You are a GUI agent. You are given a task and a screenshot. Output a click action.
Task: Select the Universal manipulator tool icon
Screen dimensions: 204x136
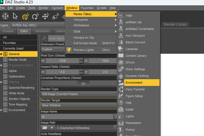[x=5, y=16]
